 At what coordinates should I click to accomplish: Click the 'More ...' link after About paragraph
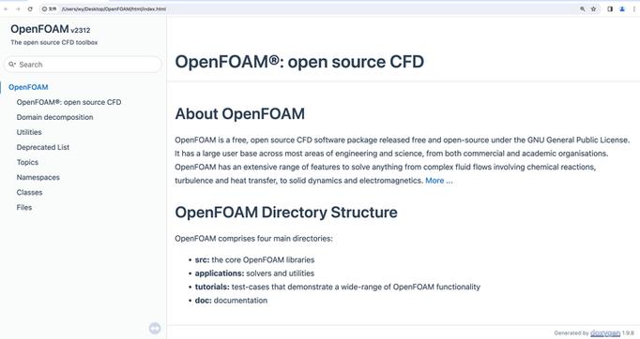(439, 181)
